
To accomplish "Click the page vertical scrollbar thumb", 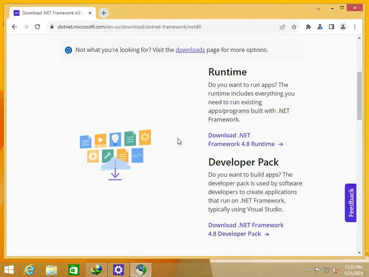I will tap(359, 96).
